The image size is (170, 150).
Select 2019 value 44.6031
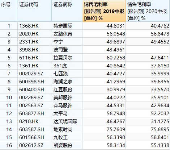click(x=116, y=26)
